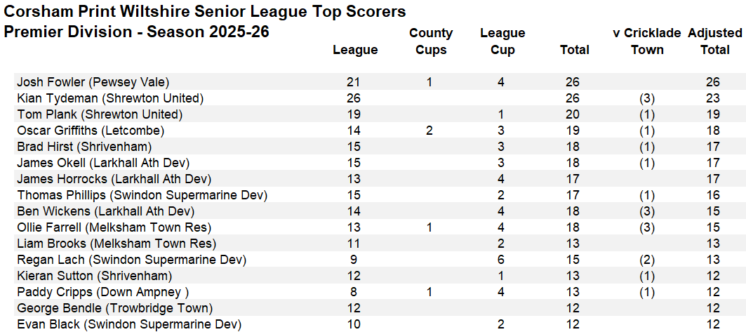The height and width of the screenshot is (332, 746).
Task: Click the Top Scorers title heading
Action: [x=205, y=11]
